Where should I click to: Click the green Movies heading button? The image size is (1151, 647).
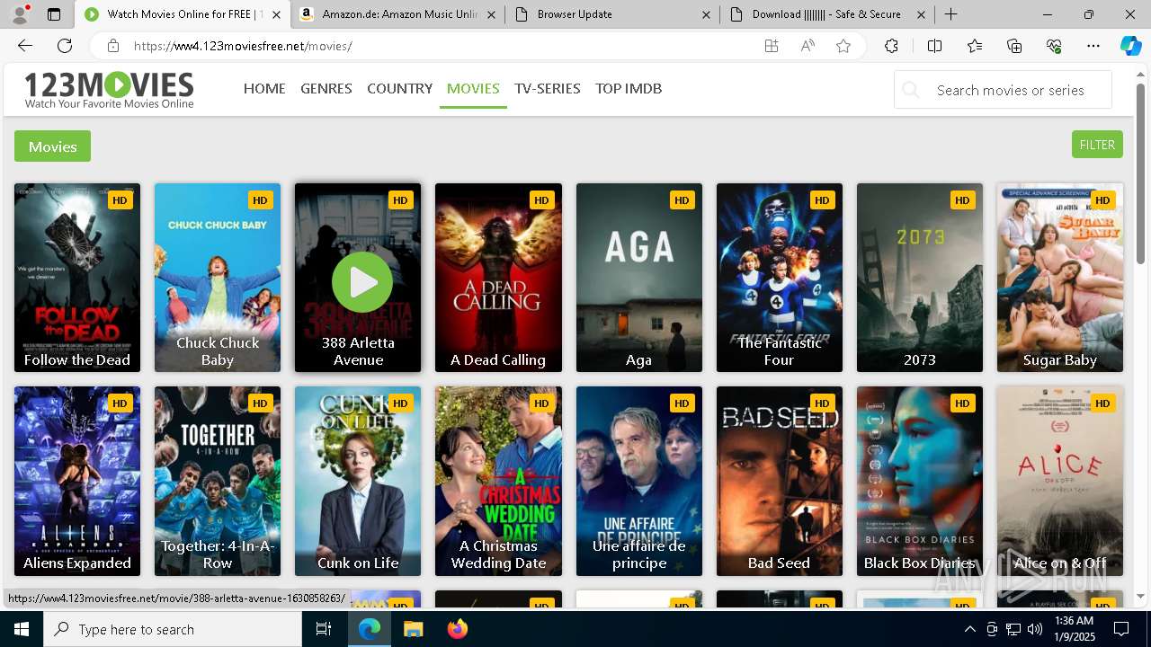[52, 146]
